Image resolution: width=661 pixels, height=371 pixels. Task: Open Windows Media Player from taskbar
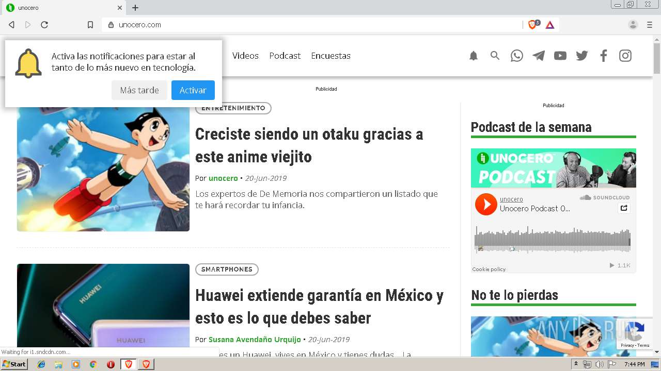click(x=76, y=364)
